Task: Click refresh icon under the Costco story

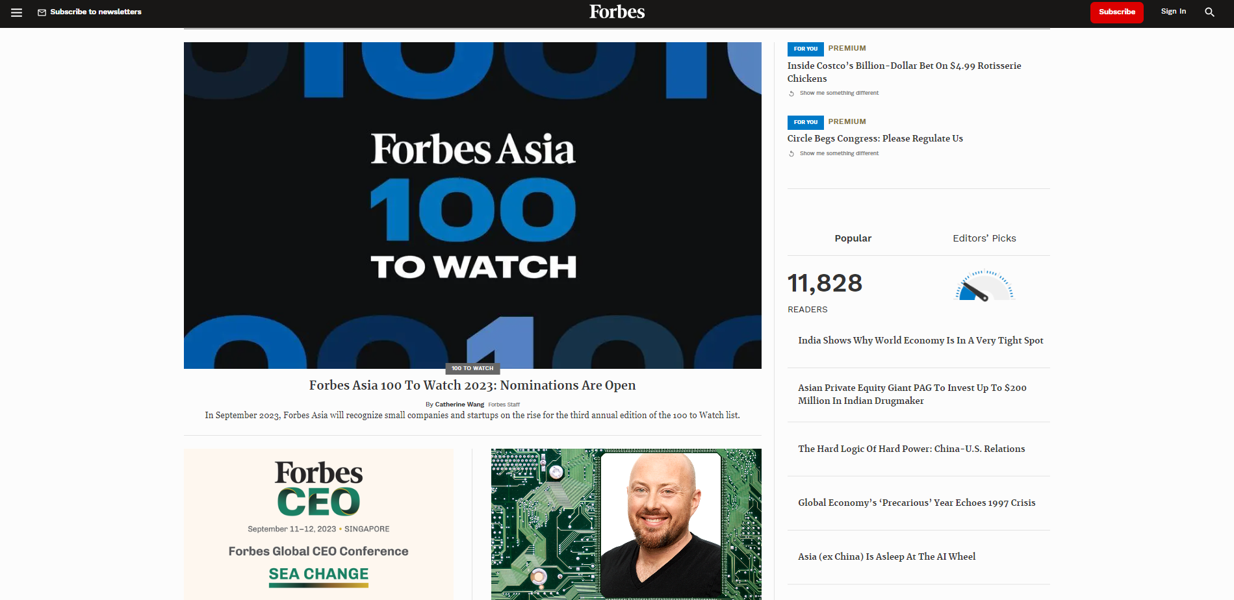Action: [x=791, y=94]
